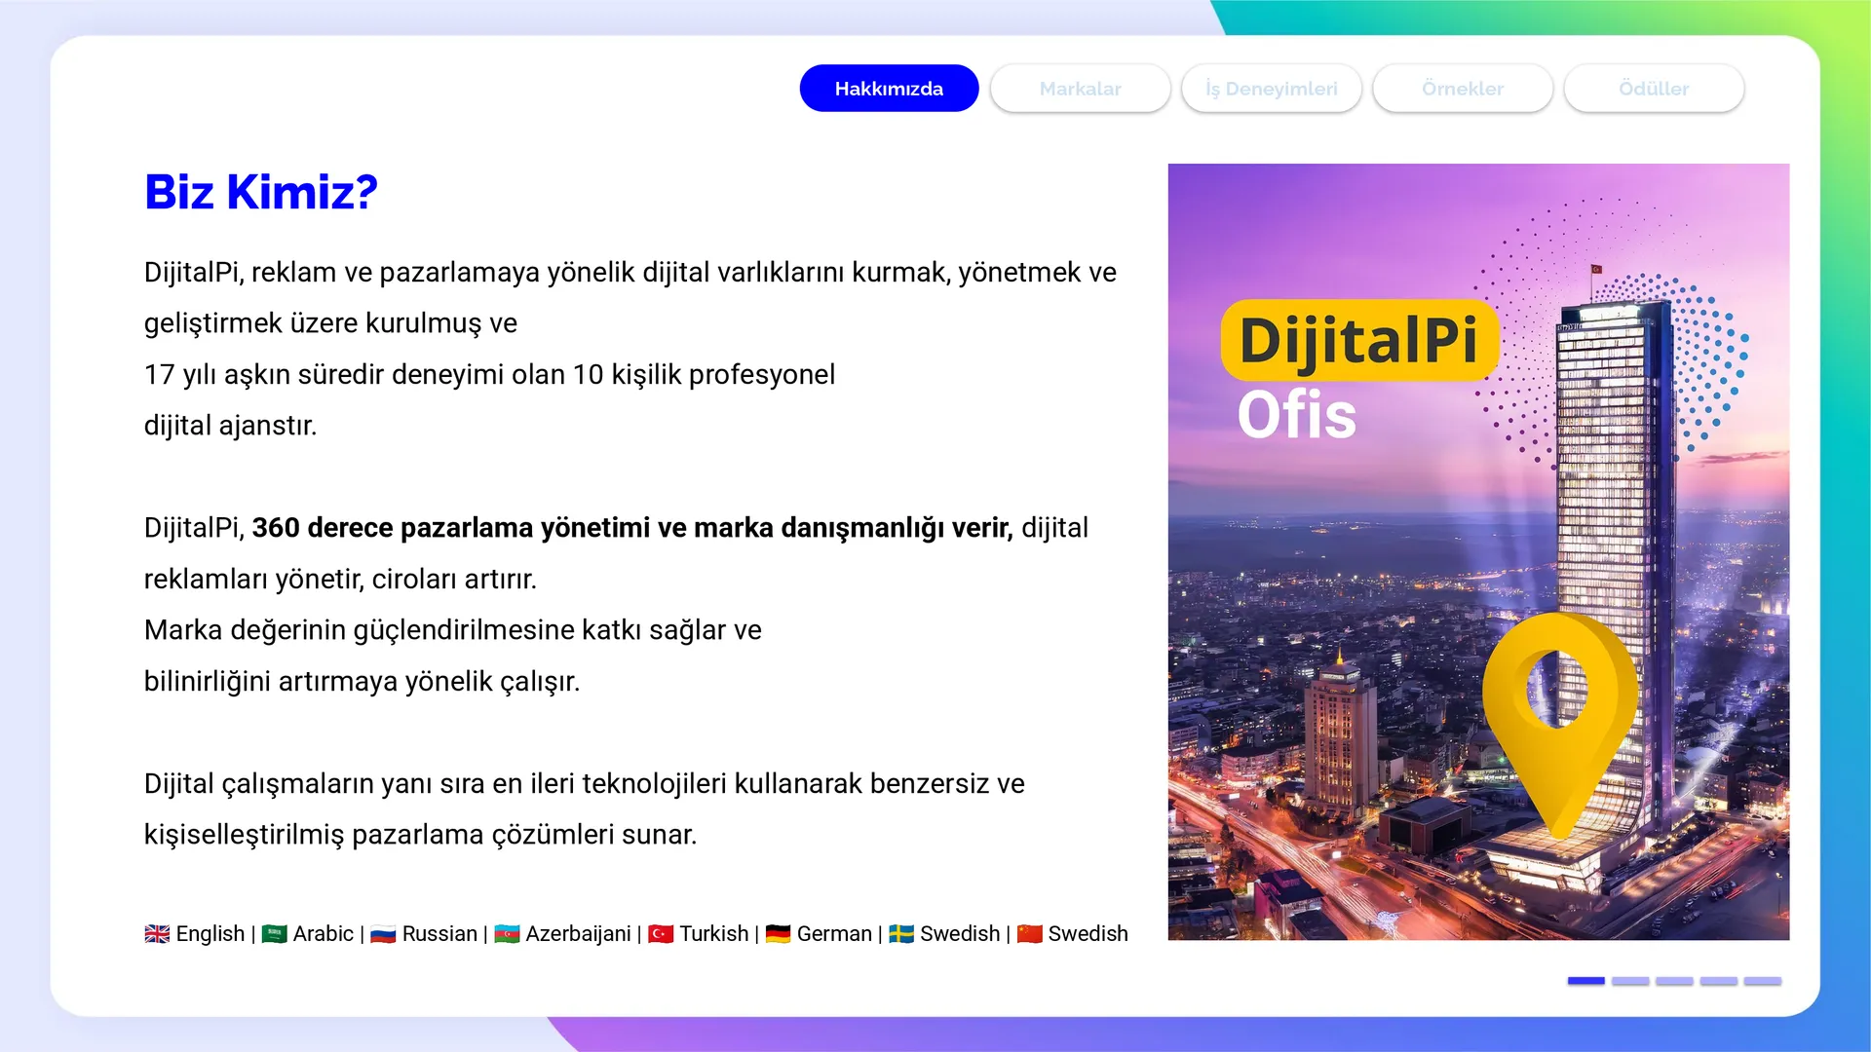Click the "Ofis" white text on image

(1296, 416)
